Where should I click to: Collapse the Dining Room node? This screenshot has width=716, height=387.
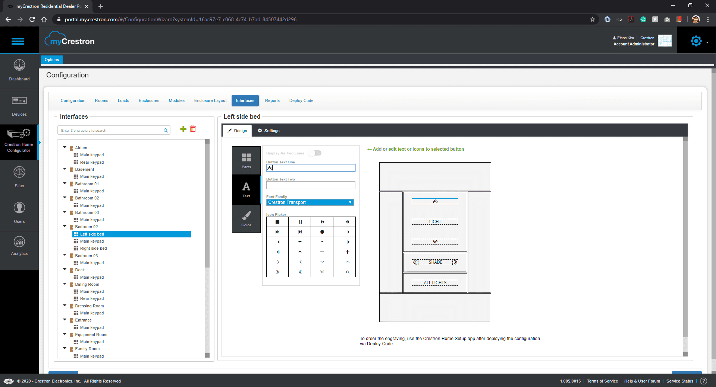(x=65, y=284)
